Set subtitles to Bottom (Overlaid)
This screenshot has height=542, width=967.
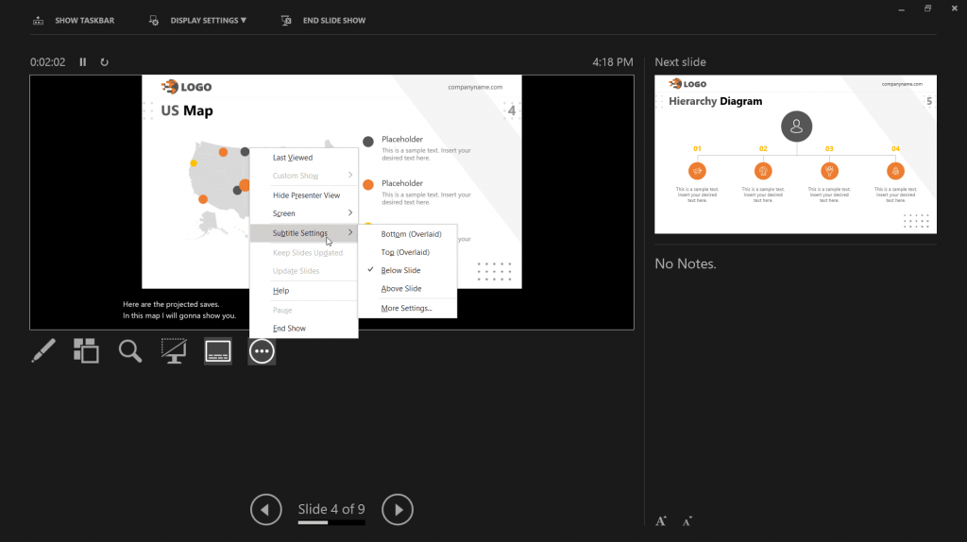pyautogui.click(x=408, y=233)
